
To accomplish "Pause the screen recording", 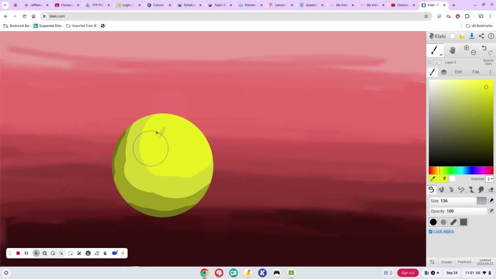I will pyautogui.click(x=26, y=253).
